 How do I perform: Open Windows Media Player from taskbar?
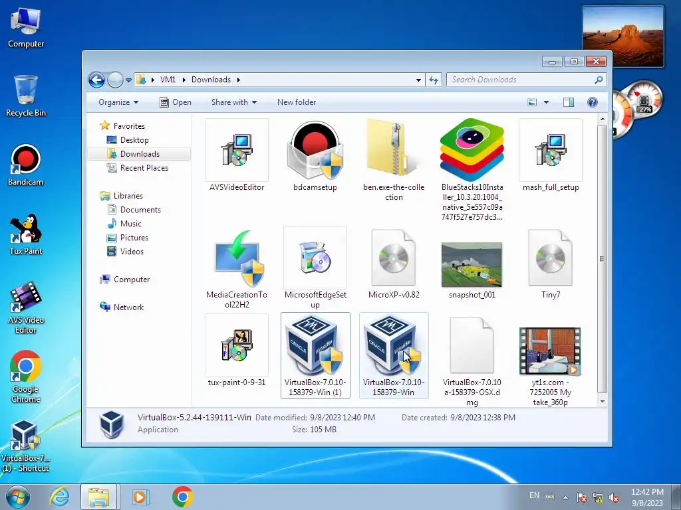coord(140,497)
